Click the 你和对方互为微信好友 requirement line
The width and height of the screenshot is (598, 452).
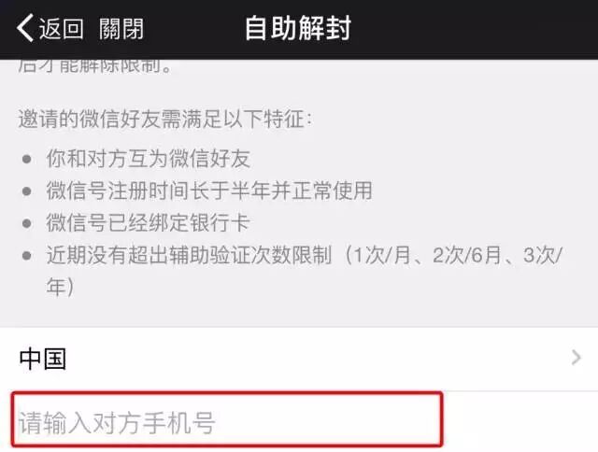tap(149, 159)
